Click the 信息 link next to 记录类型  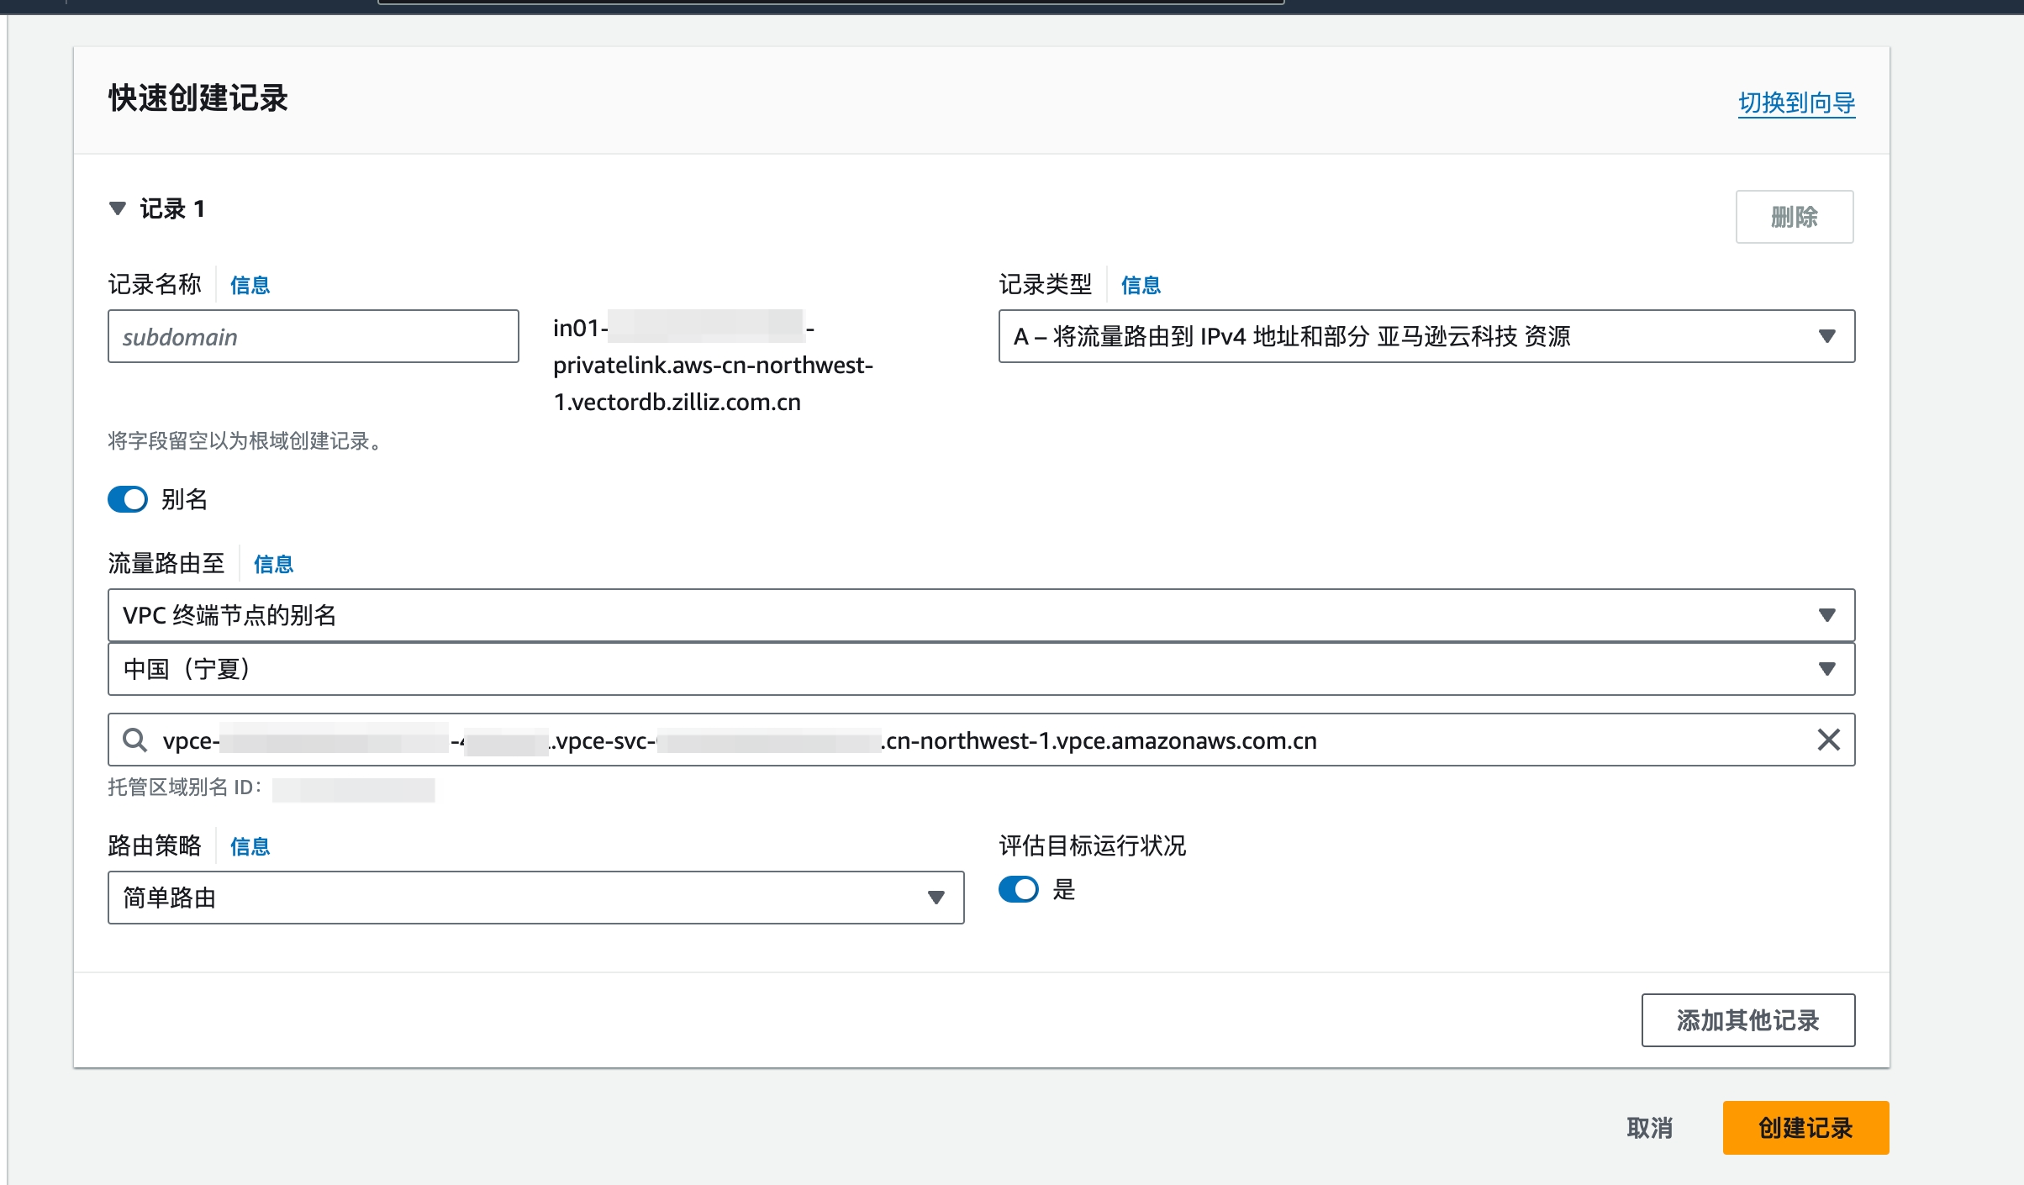click(x=1141, y=286)
